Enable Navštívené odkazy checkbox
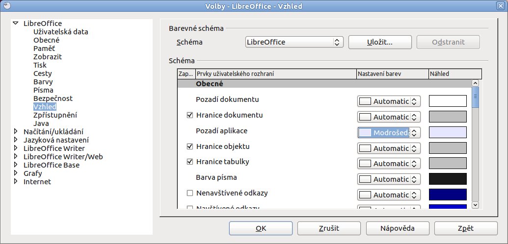This screenshot has height=244, width=508. click(190, 208)
